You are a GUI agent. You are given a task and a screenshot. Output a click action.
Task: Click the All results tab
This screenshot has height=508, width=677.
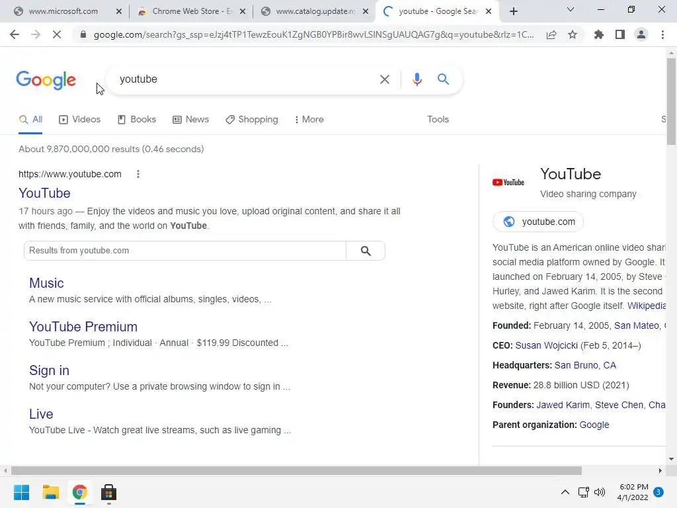30,120
